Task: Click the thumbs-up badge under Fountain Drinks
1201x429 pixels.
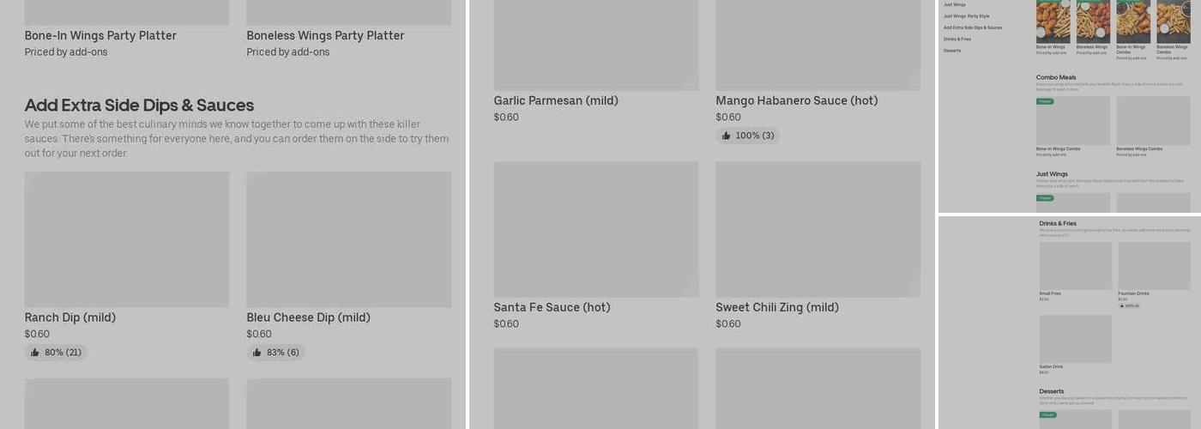Action: (x=1129, y=305)
